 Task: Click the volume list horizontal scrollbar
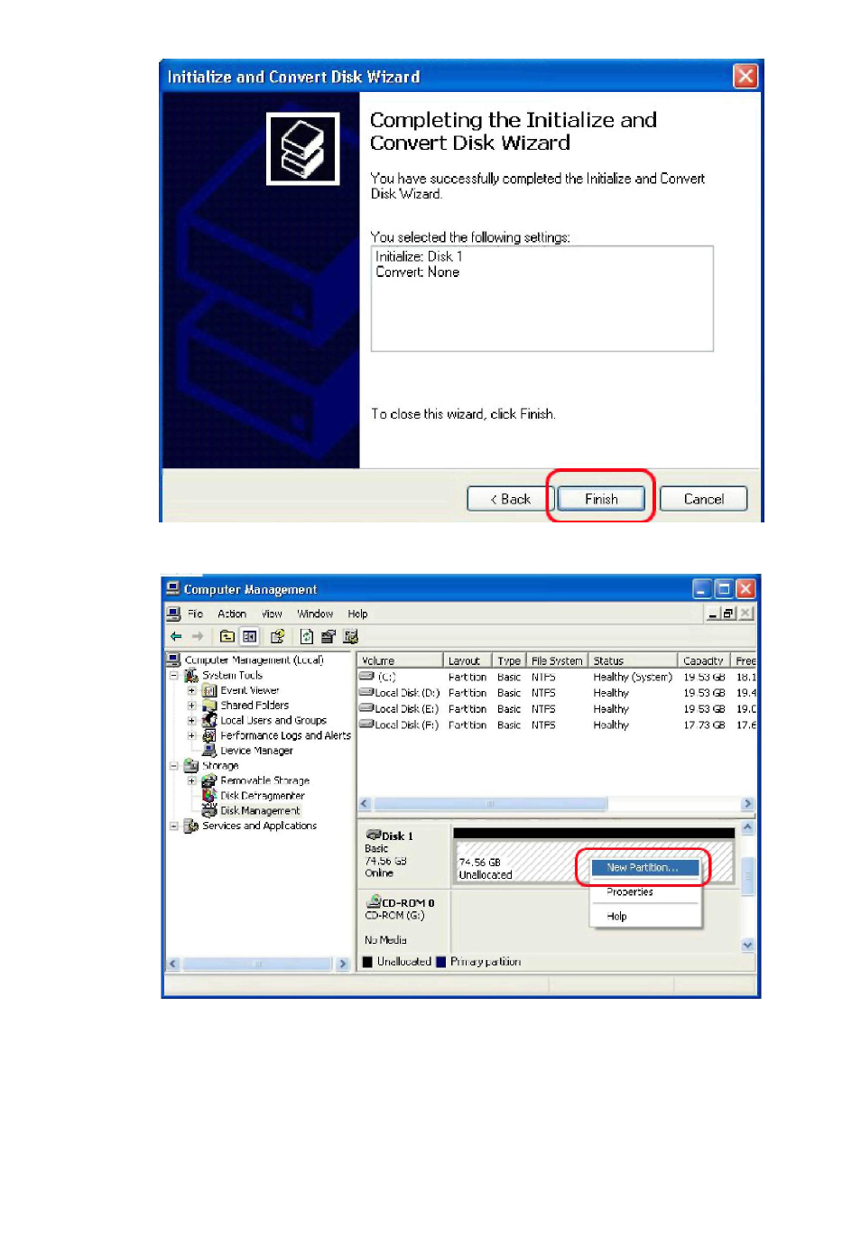[x=557, y=804]
